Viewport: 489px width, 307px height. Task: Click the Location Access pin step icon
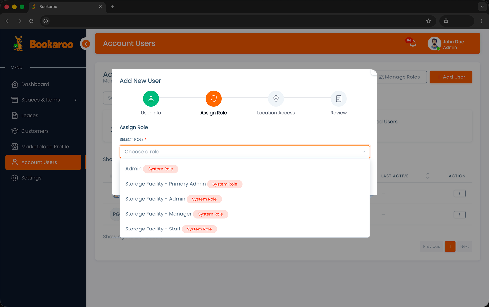point(276,99)
